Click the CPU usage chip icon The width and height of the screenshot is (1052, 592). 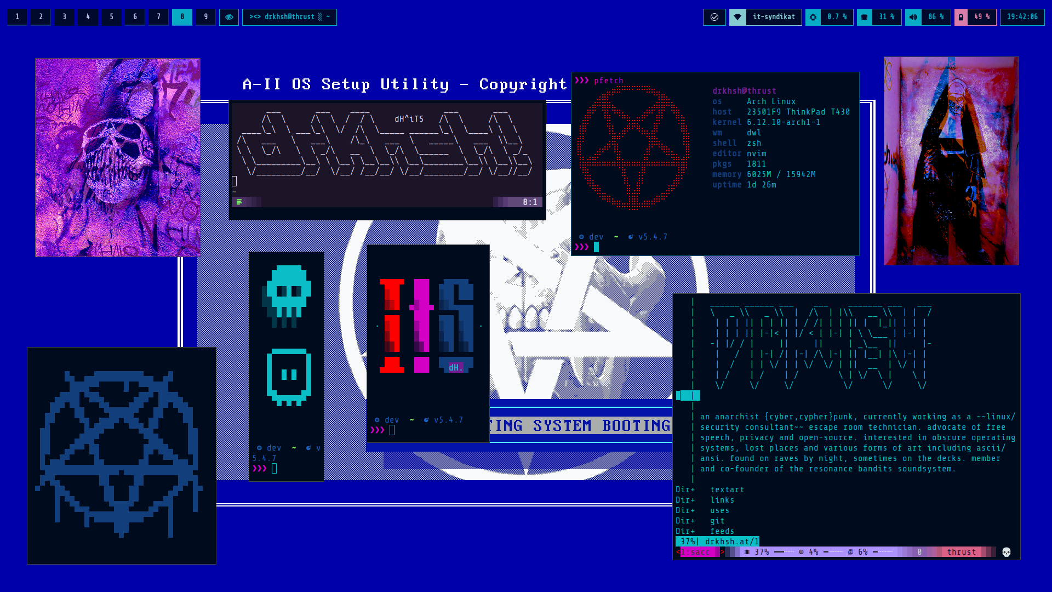pos(813,17)
